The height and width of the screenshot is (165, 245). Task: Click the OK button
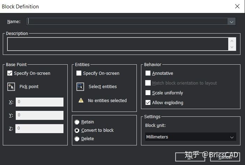[190, 157]
